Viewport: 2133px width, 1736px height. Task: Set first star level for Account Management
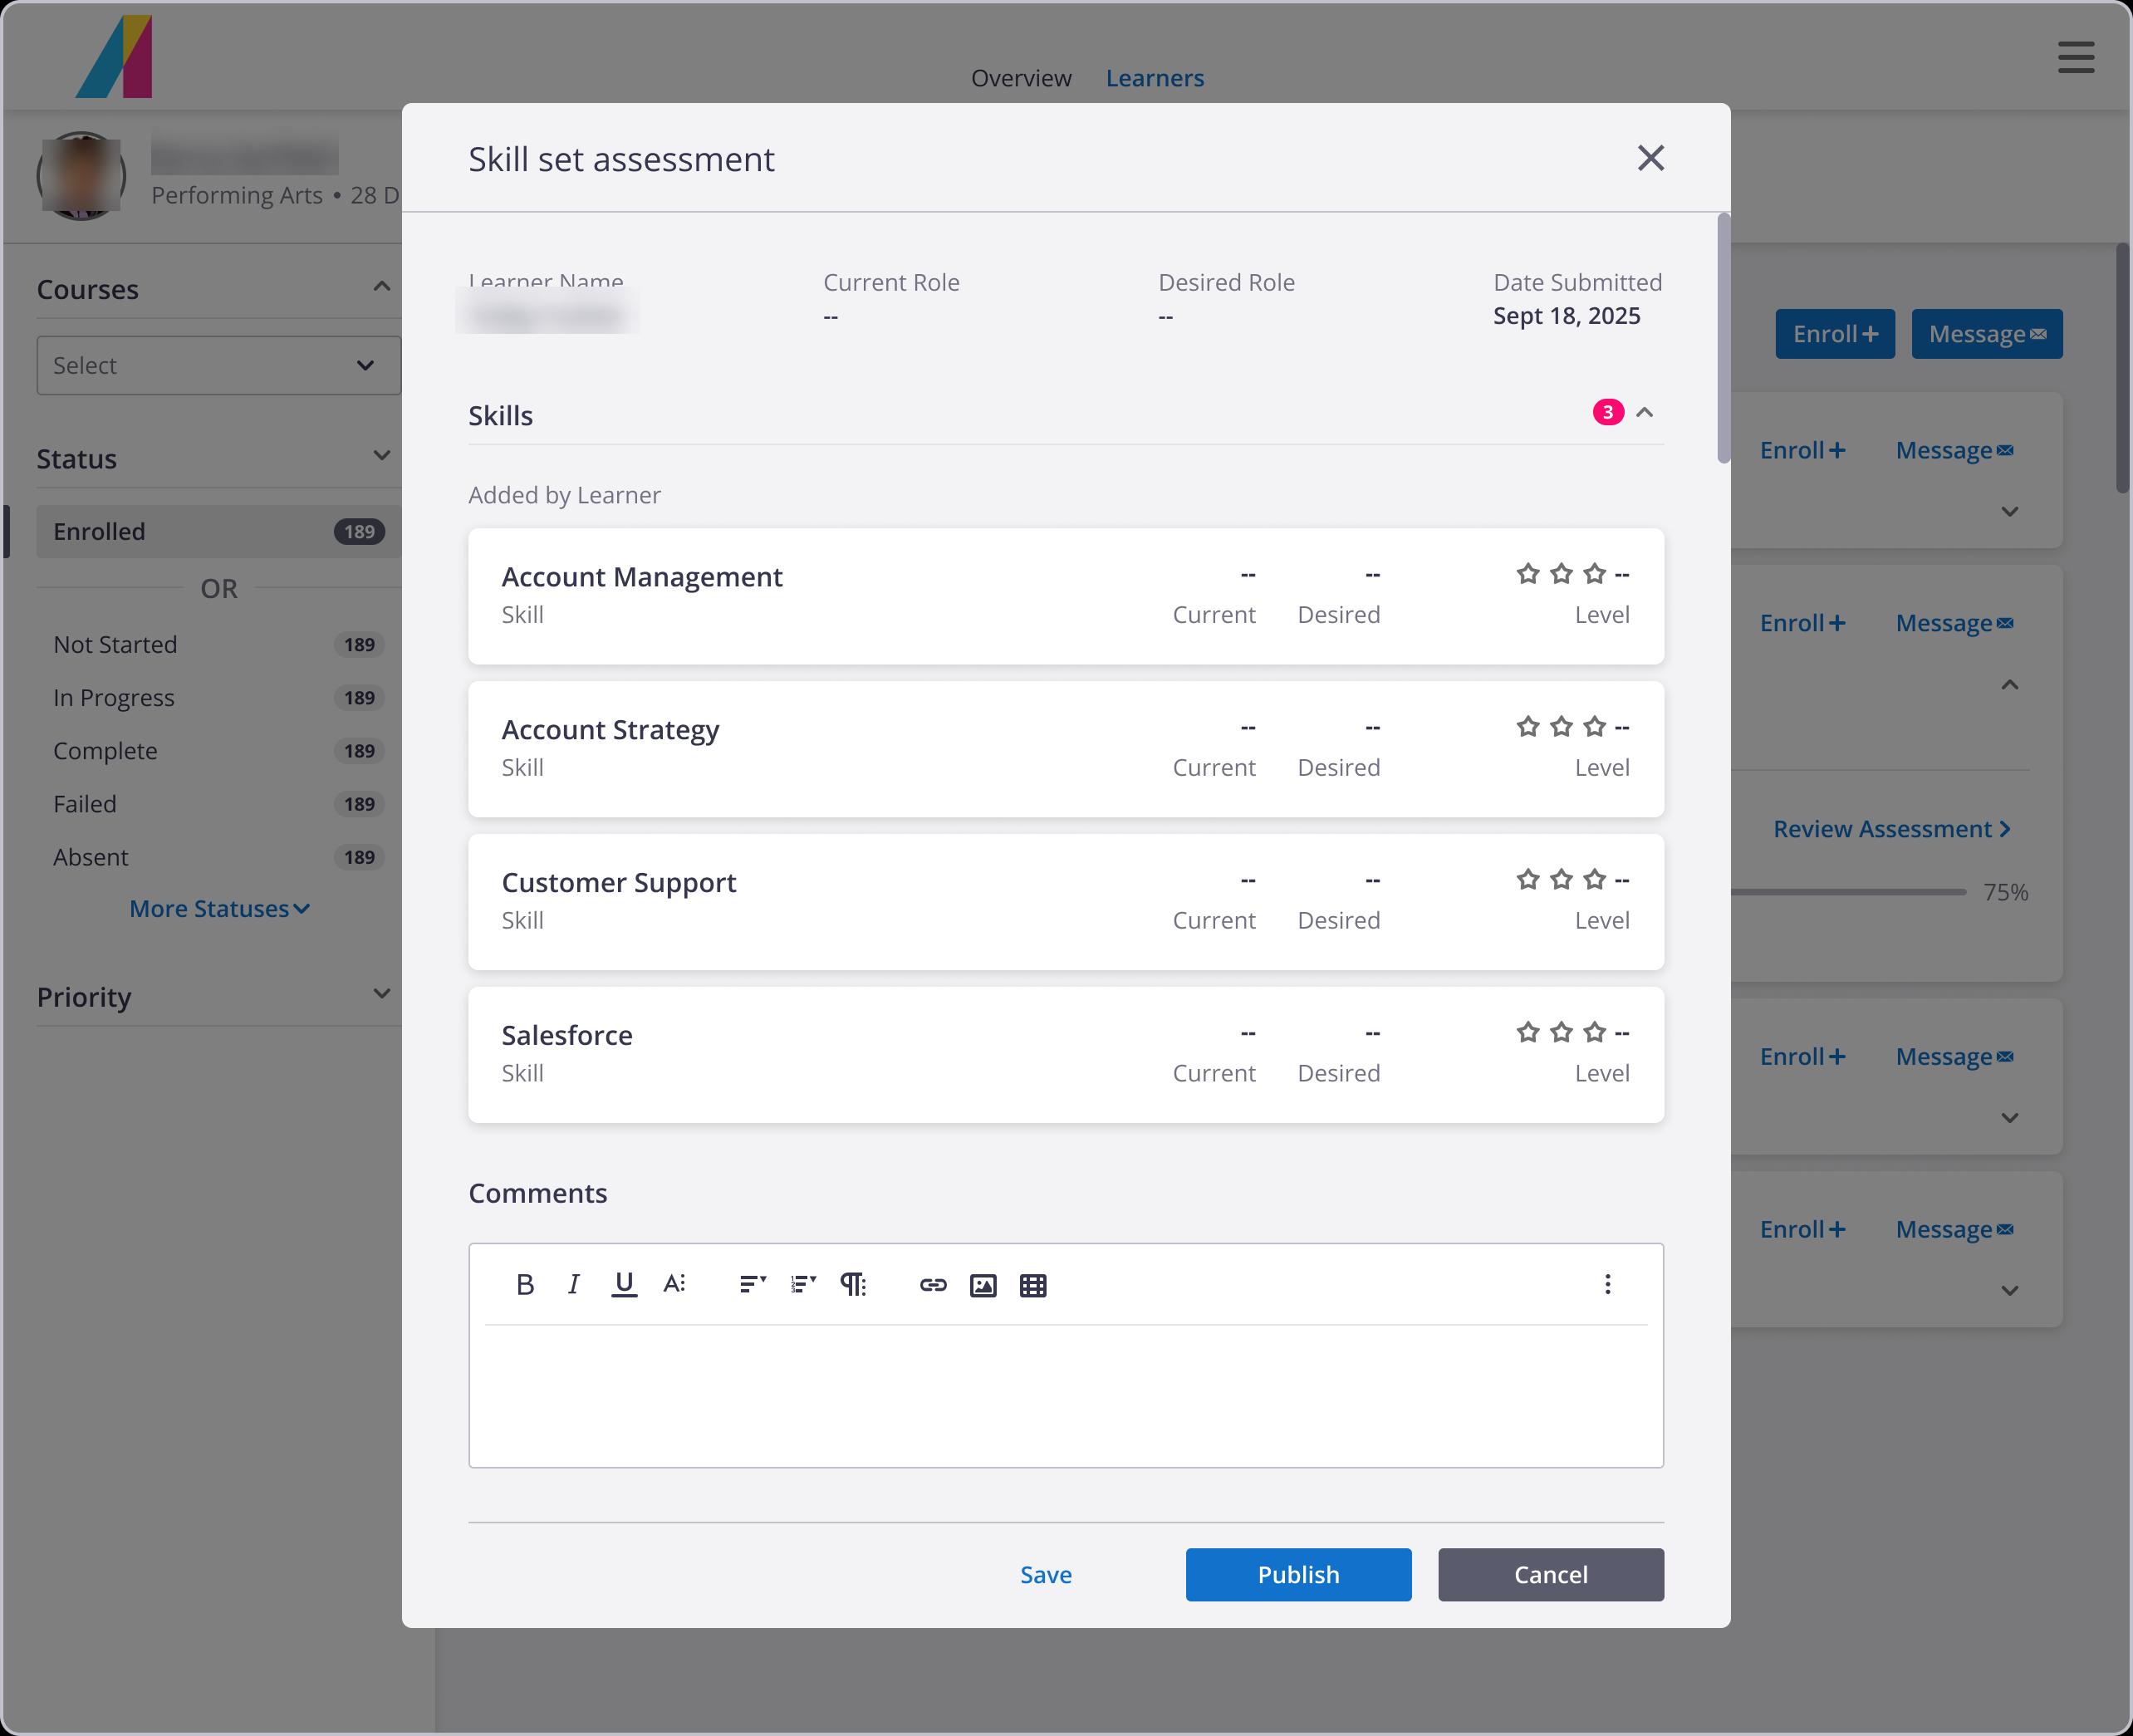[x=1528, y=574]
